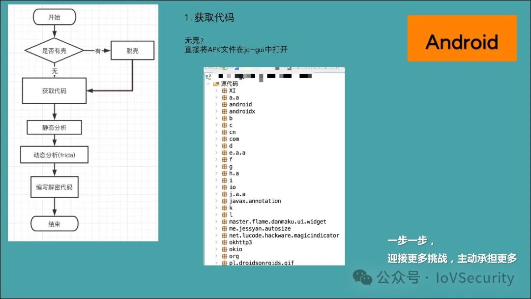Click the io package icon
This screenshot has height=299, width=531.
tap(224, 187)
